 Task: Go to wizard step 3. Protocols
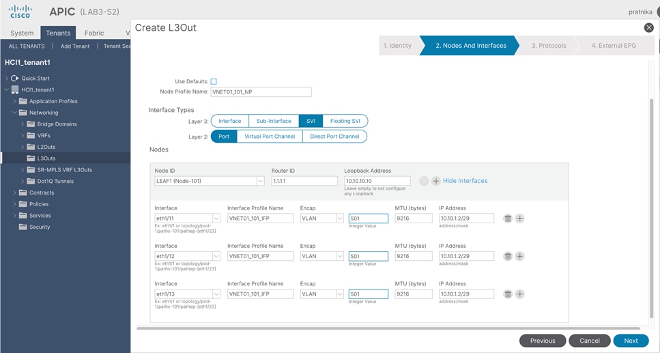(549, 46)
